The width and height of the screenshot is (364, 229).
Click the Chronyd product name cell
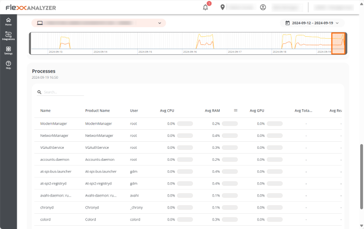pyautogui.click(x=92, y=208)
